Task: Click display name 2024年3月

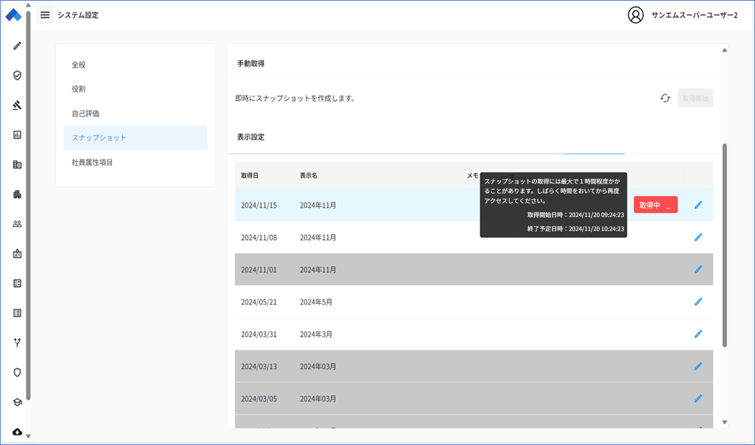Action: 316,334
